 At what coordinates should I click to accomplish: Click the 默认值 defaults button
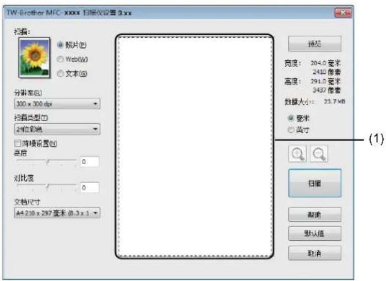click(314, 234)
